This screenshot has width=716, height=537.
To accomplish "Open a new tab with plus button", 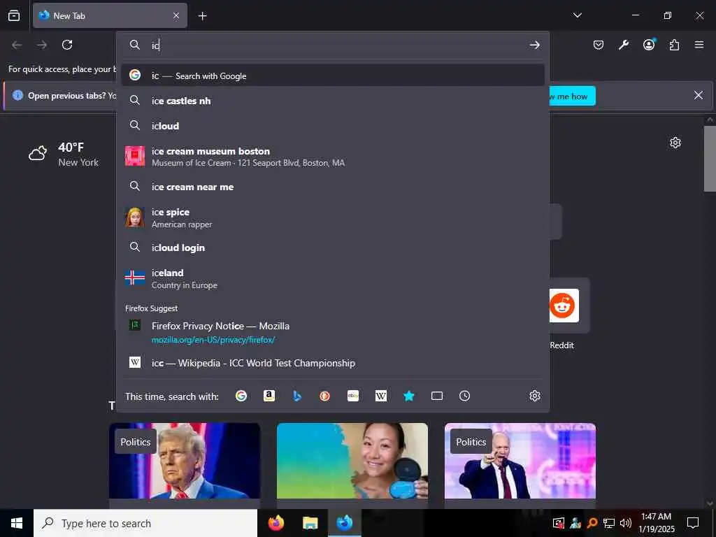I will (x=202, y=16).
